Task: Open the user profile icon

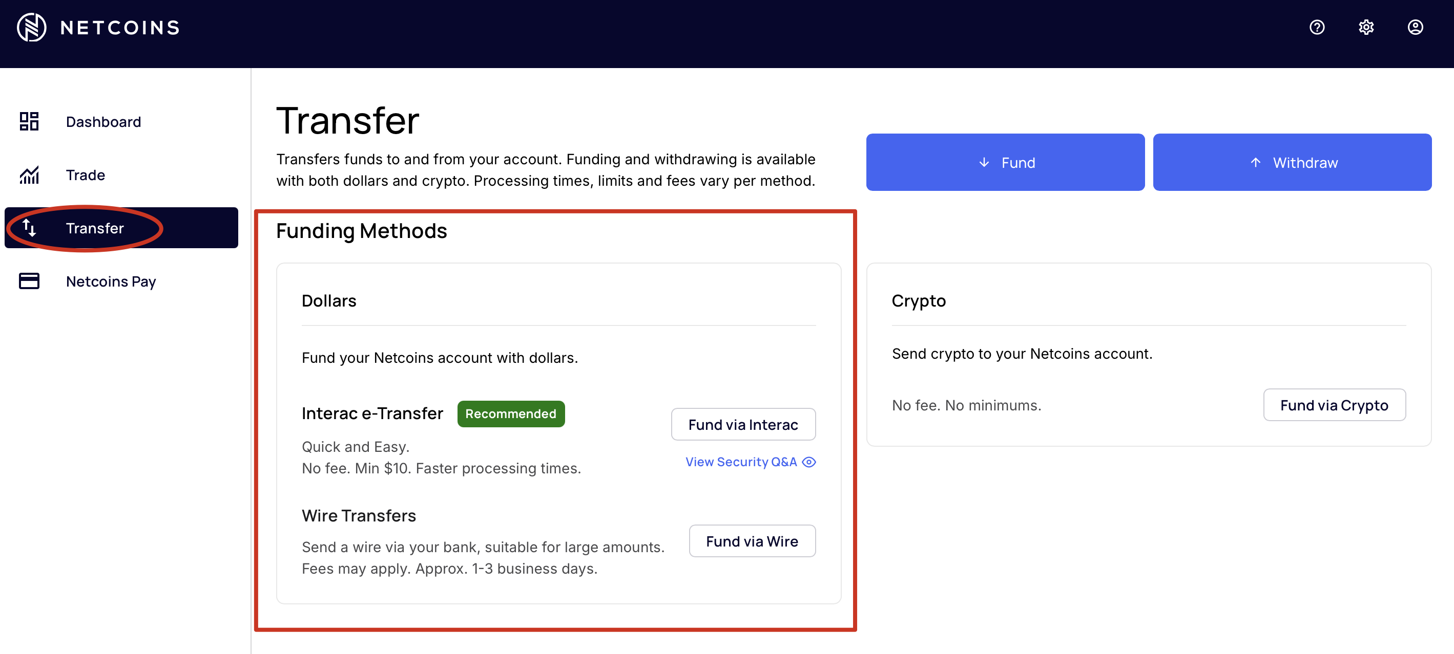Action: coord(1415,27)
